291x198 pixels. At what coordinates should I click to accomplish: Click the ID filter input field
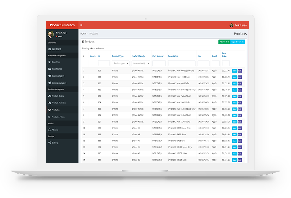(x=104, y=64)
